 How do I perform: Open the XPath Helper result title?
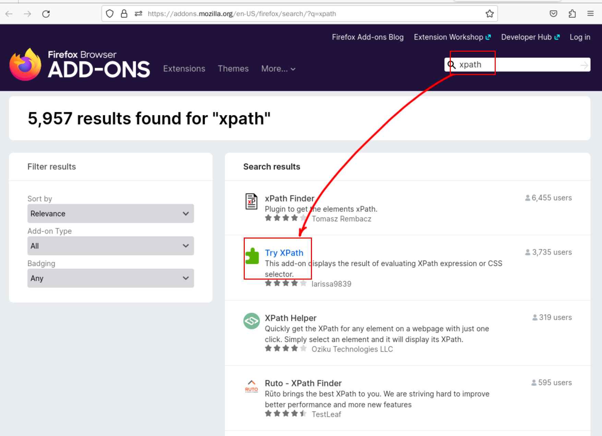coord(290,318)
